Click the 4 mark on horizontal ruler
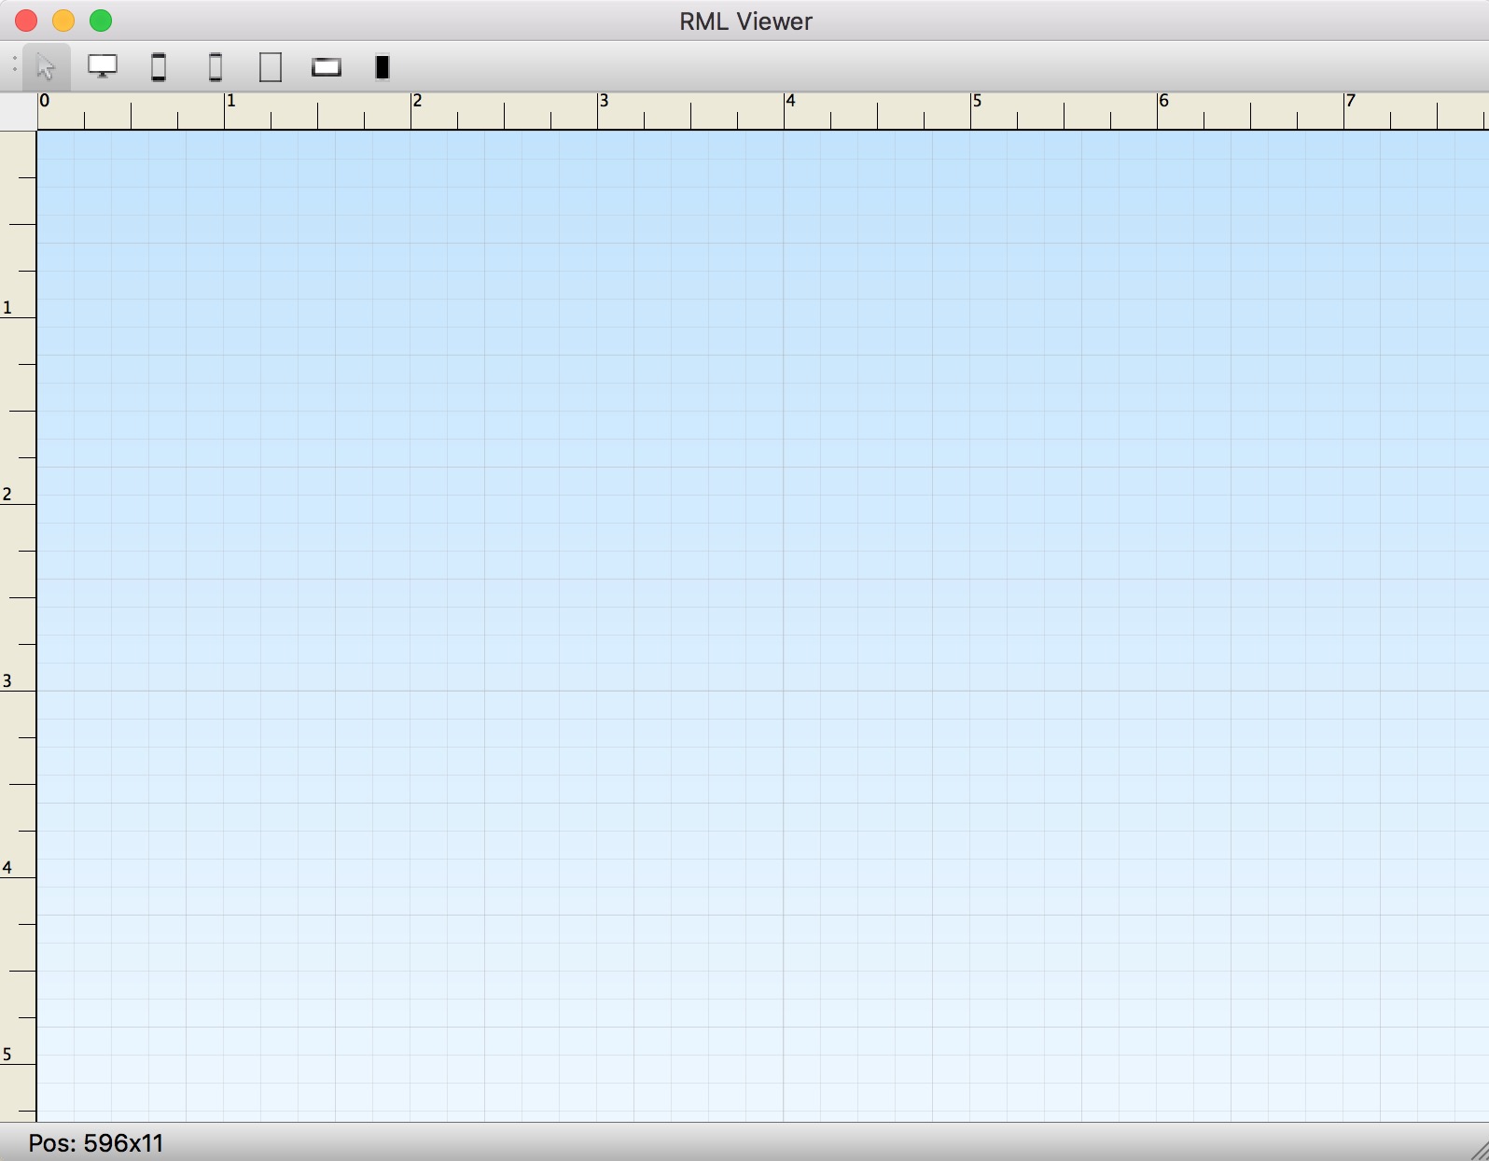This screenshot has width=1489, height=1161. click(x=790, y=101)
